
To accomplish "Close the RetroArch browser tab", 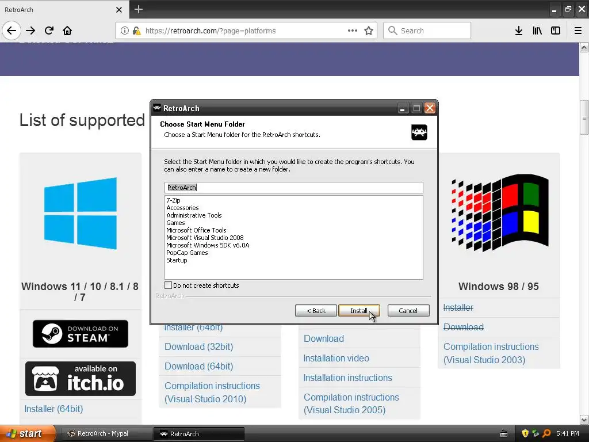I will coord(119,10).
